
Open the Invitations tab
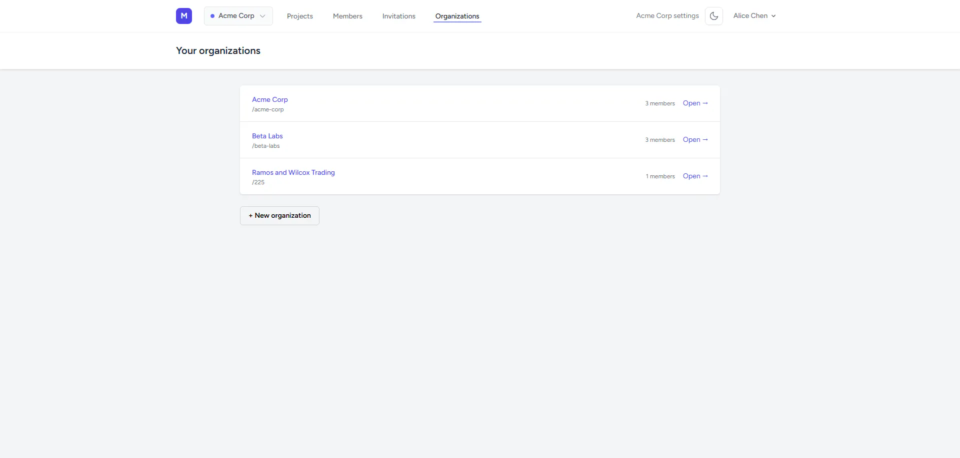(399, 16)
